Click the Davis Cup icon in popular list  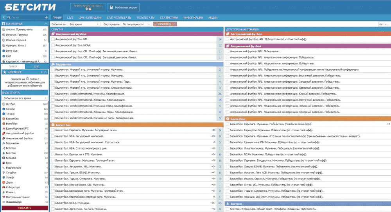point(4,51)
